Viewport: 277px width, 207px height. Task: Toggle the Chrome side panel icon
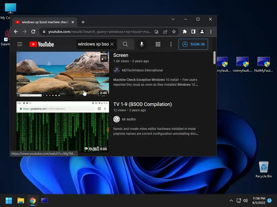(x=193, y=32)
